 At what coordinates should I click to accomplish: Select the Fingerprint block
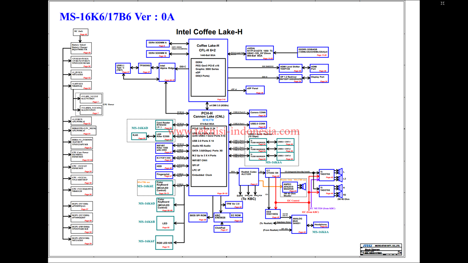[164, 175]
